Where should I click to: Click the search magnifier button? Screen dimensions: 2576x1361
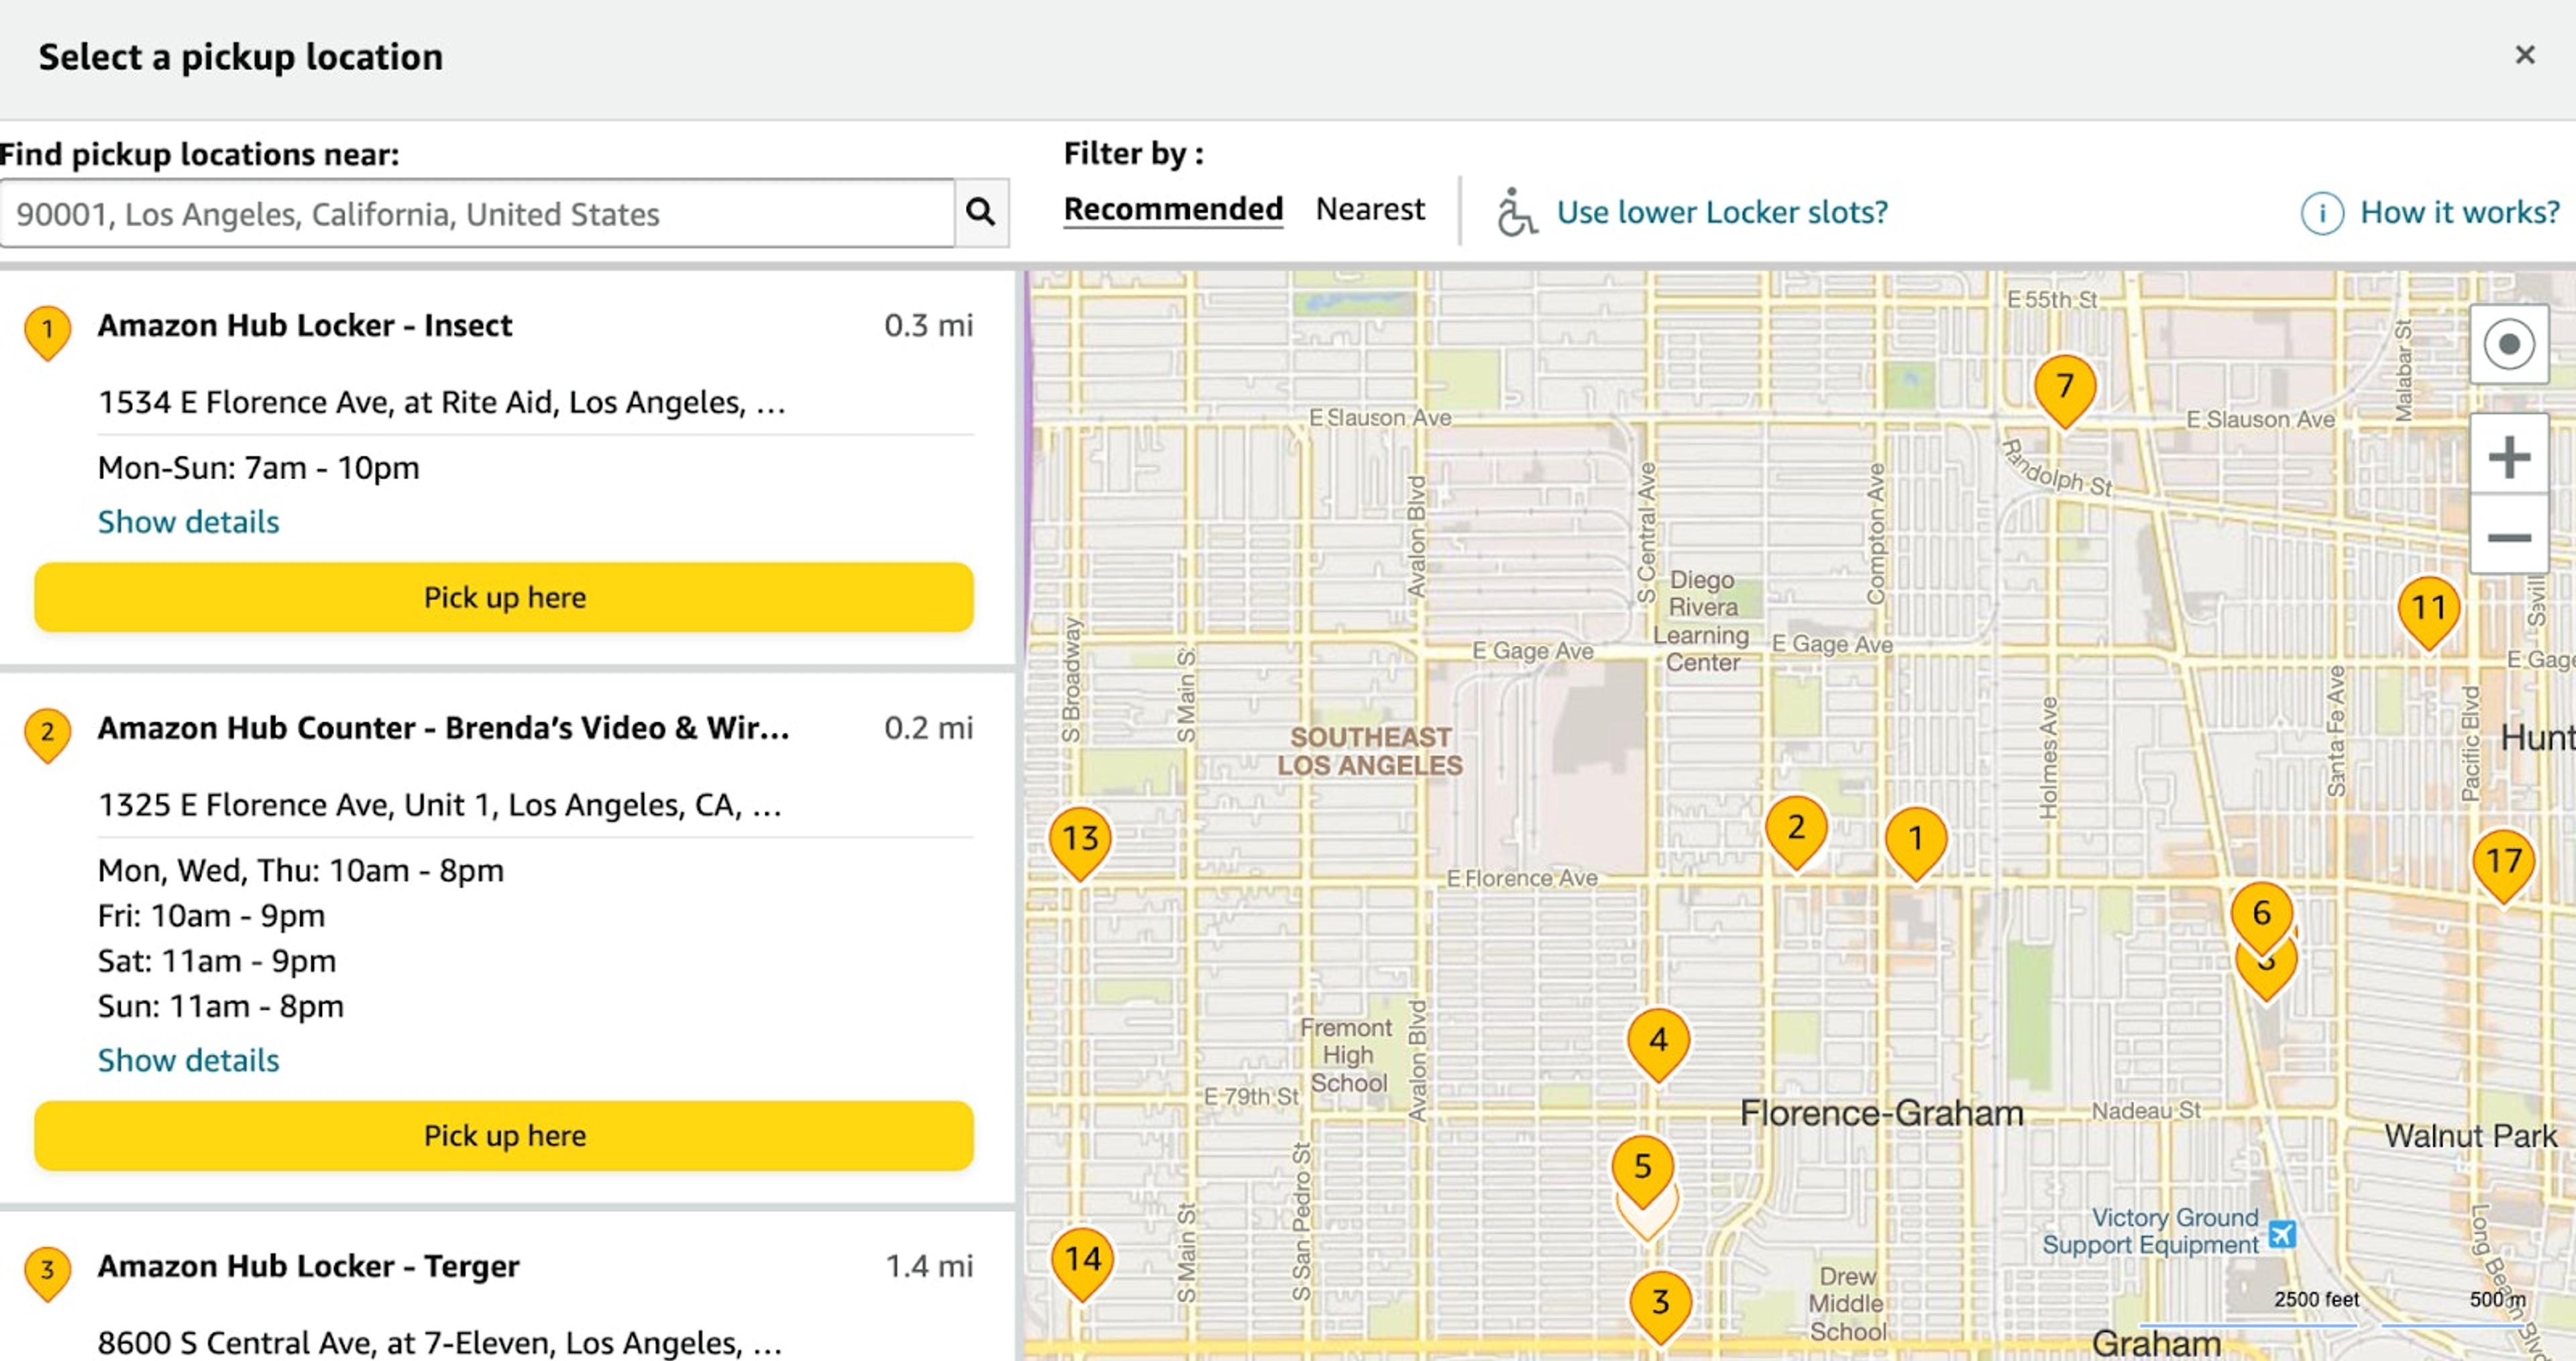980,212
